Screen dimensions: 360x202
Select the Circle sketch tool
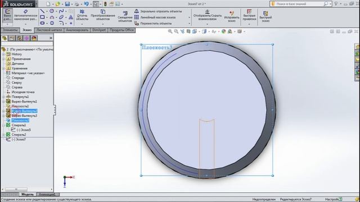[x=52, y=11]
